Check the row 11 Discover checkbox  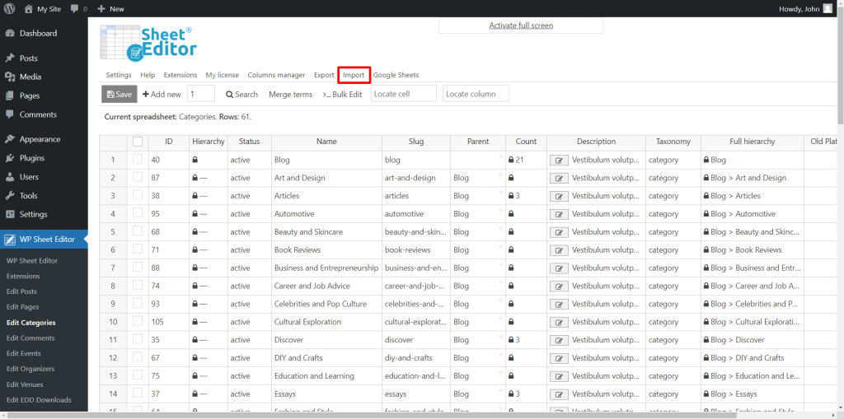[138, 339]
